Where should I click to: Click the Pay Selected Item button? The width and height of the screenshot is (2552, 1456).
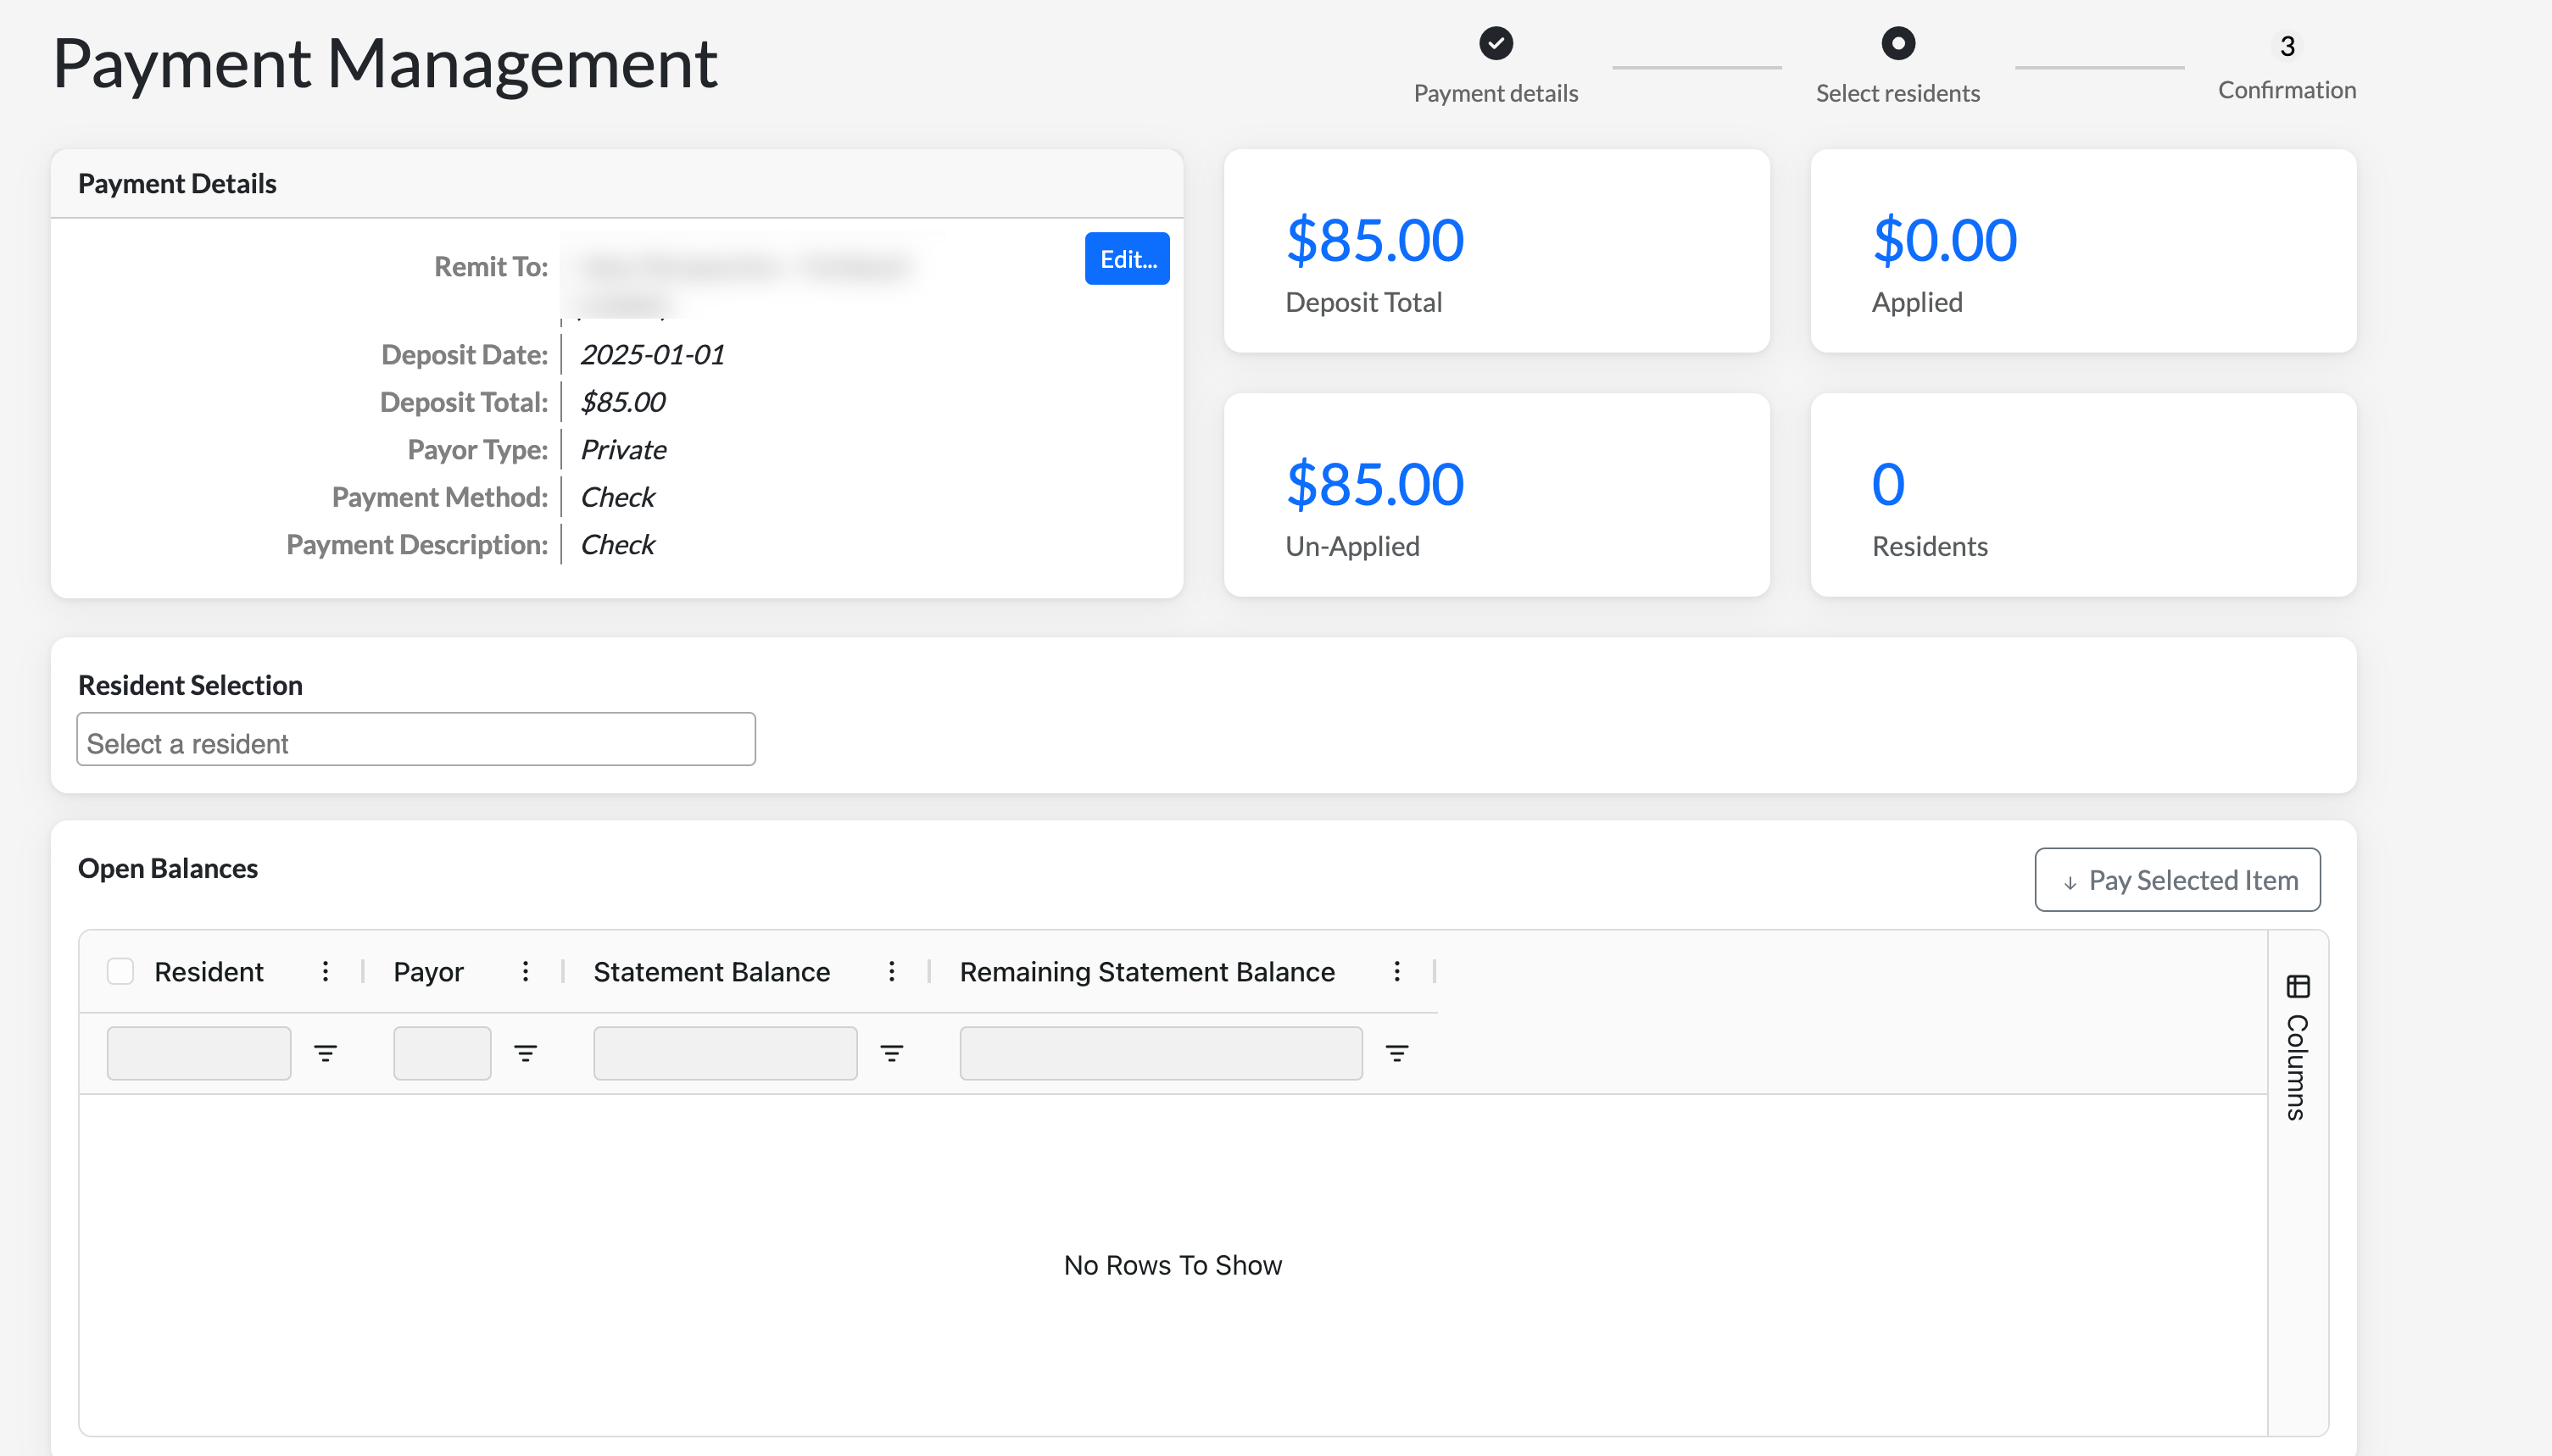click(2177, 880)
